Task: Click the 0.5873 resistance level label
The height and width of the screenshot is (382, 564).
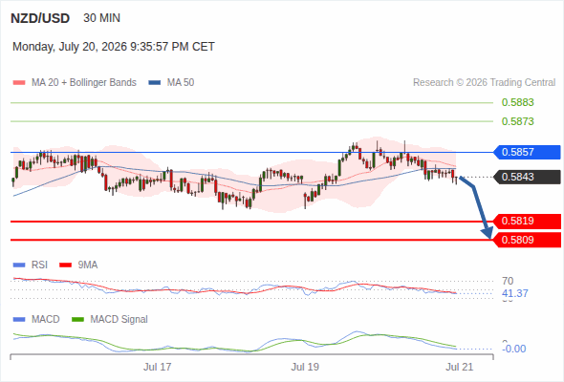Action: pos(517,121)
